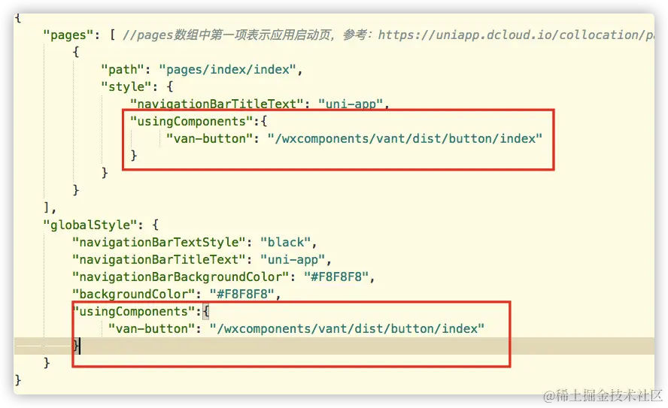Click the "uni-app" value in page style
Screen dimensions: 668x408
(351, 104)
